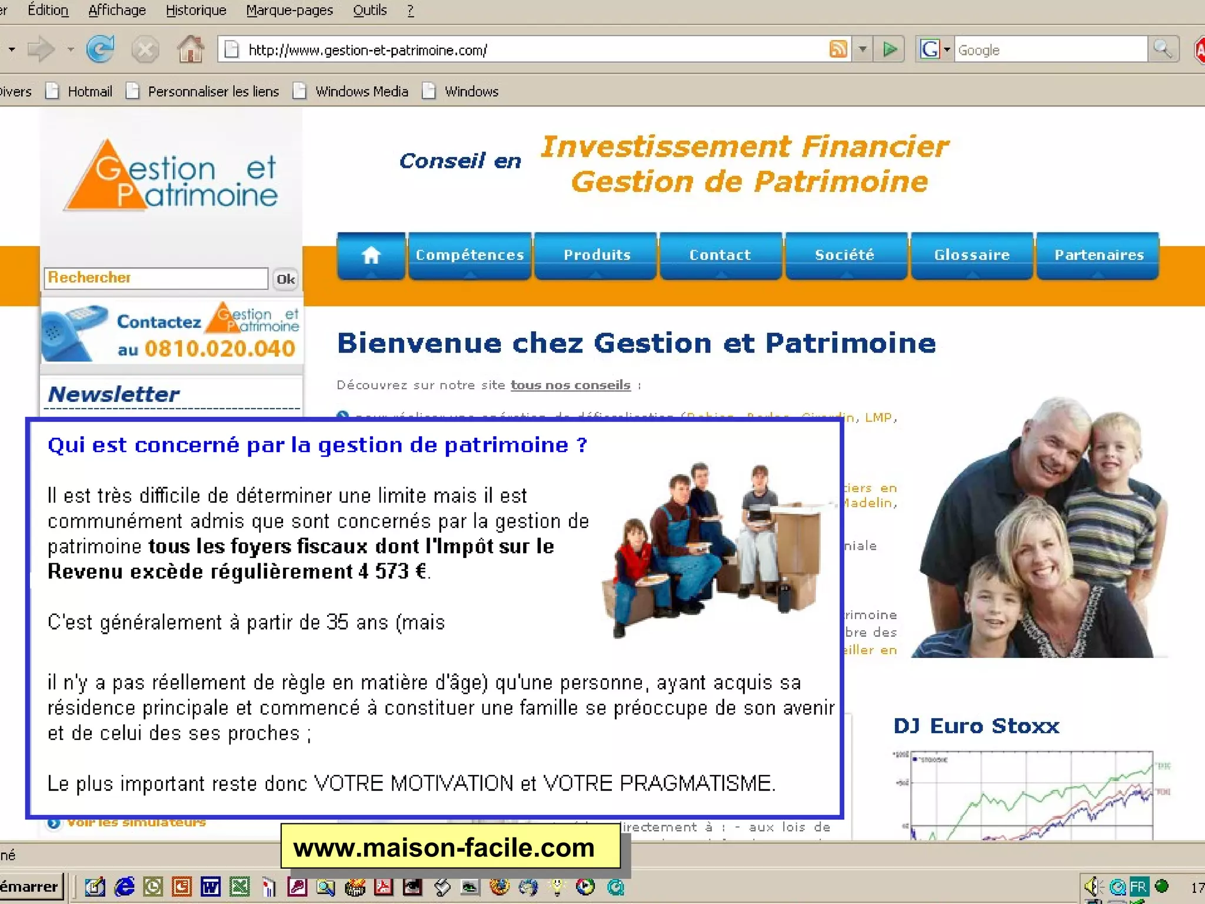Click into the Google search box
Image resolution: width=1205 pixels, height=904 pixels.
[x=1050, y=49]
